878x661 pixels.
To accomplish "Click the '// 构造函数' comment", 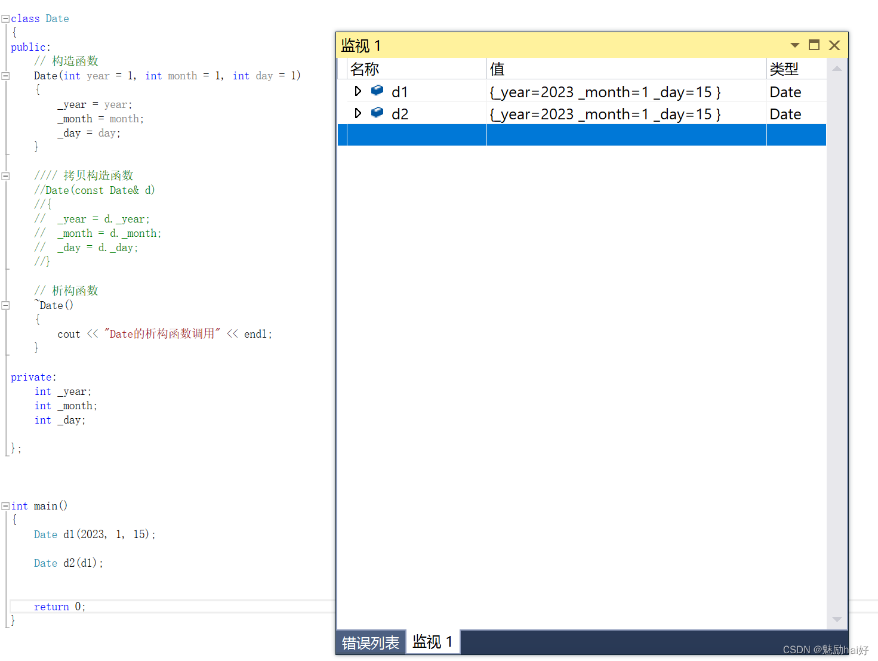I will point(66,61).
